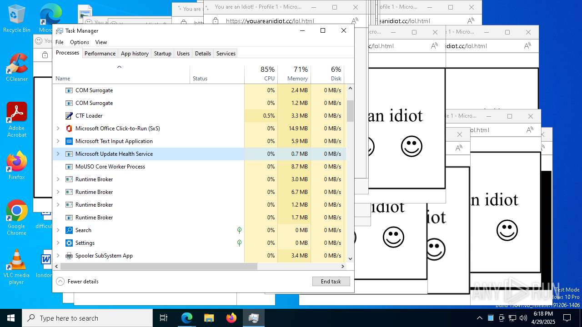Expand the Microsoft Text Input Application process
This screenshot has width=582, height=327.
click(58, 141)
